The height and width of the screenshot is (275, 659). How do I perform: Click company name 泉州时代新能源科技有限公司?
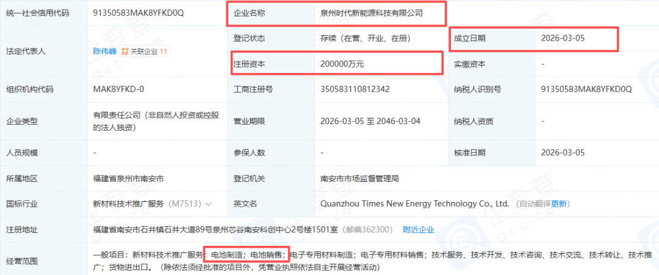(x=371, y=12)
